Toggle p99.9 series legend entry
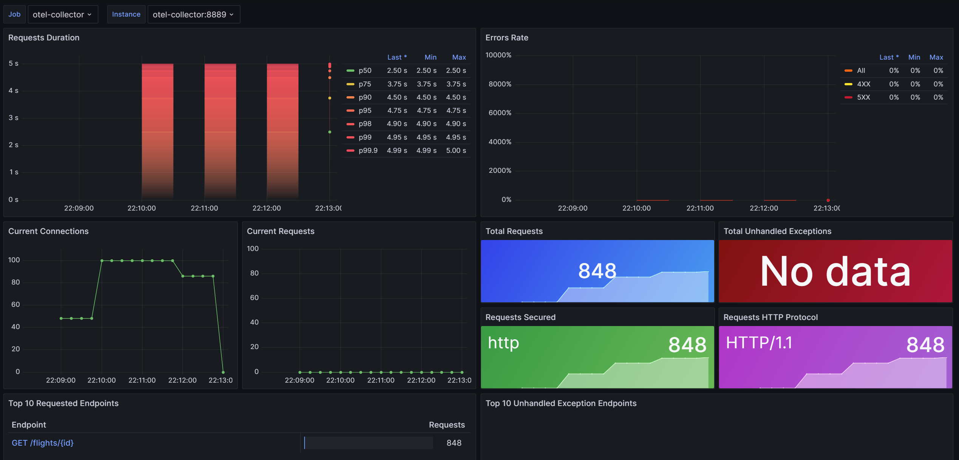The width and height of the screenshot is (959, 460). tap(368, 151)
